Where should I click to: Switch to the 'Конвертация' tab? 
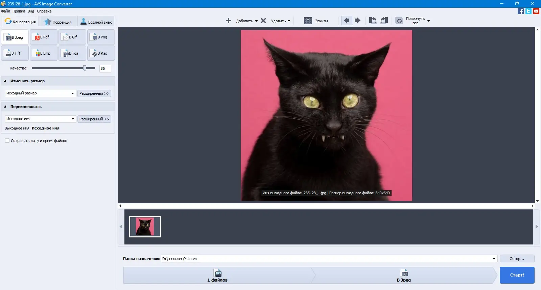coord(20,22)
